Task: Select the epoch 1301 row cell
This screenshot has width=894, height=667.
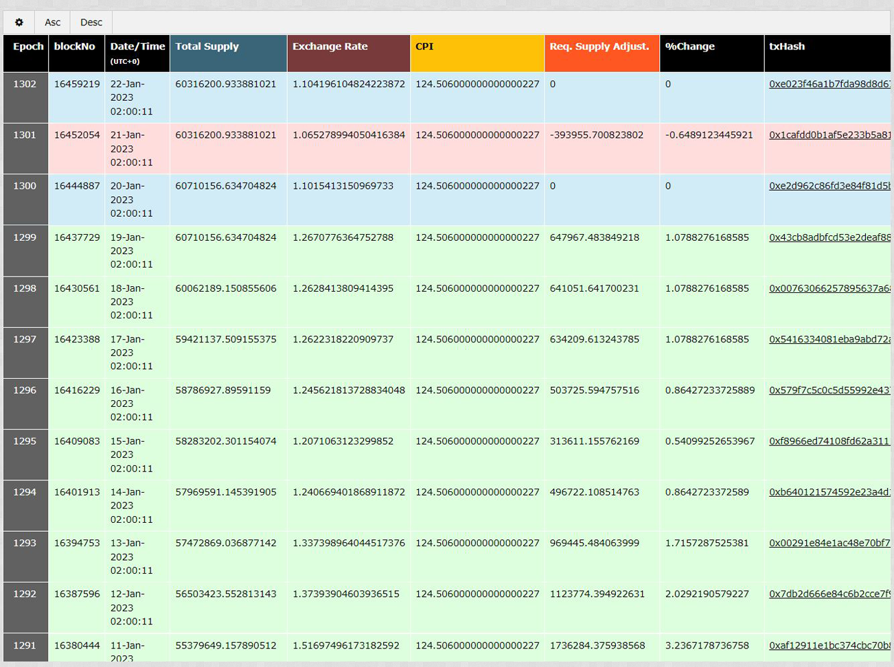Action: [25, 135]
